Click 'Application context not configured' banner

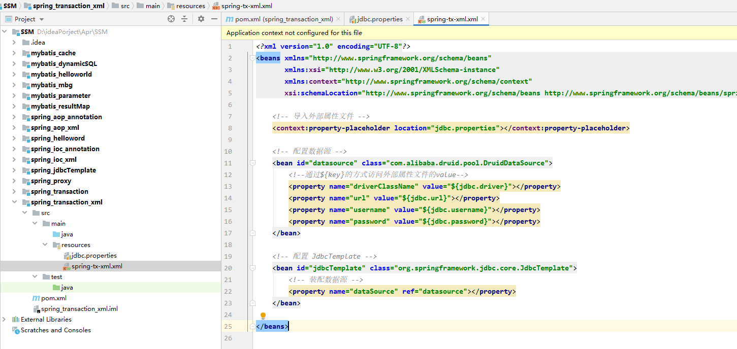point(479,32)
